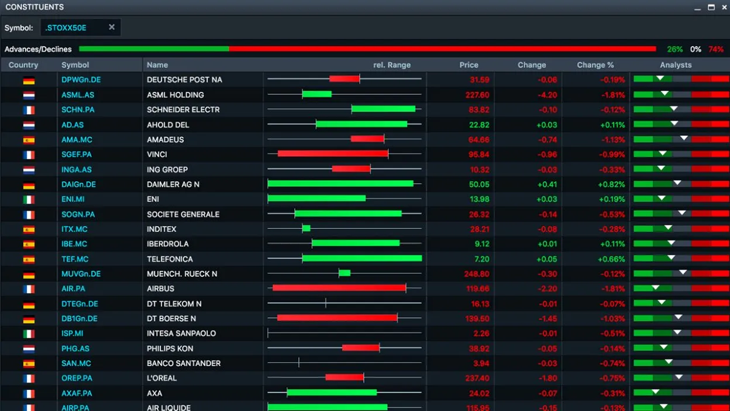This screenshot has height=411, width=730.
Task: Open the IBE.MC symbol link
Action: pos(74,244)
